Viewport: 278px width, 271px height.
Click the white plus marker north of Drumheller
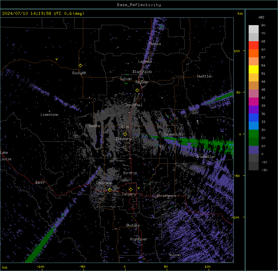197,121
